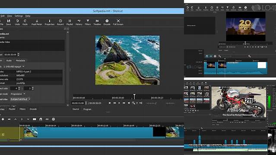This screenshot has height=155, width=276.
Task: Click Play button in Softpedia player controls
Action: (x=119, y=103)
